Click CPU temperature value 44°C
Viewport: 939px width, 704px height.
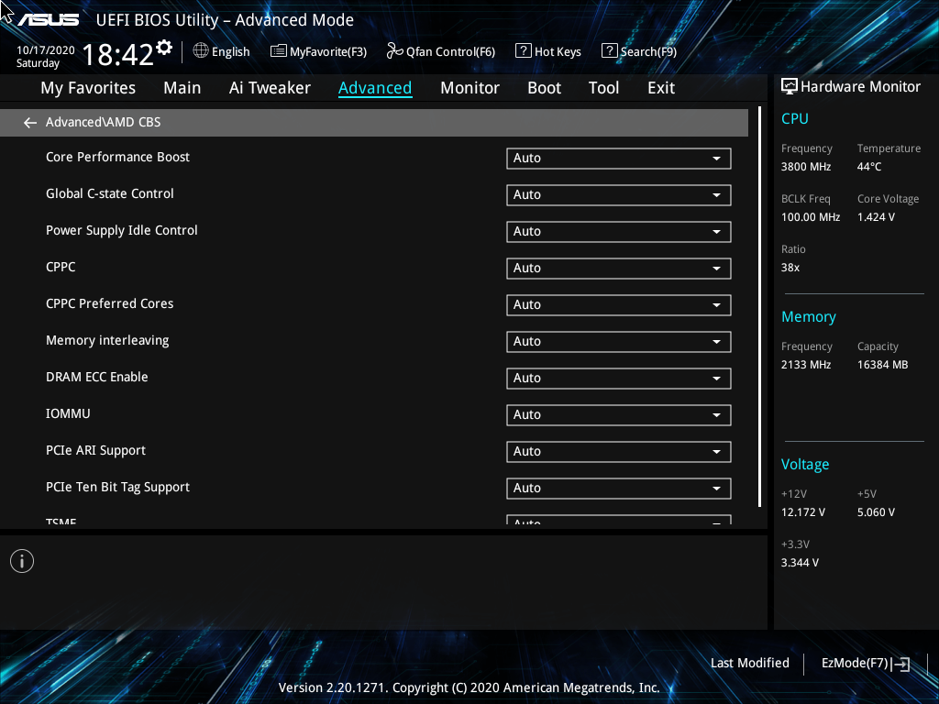pos(869,167)
